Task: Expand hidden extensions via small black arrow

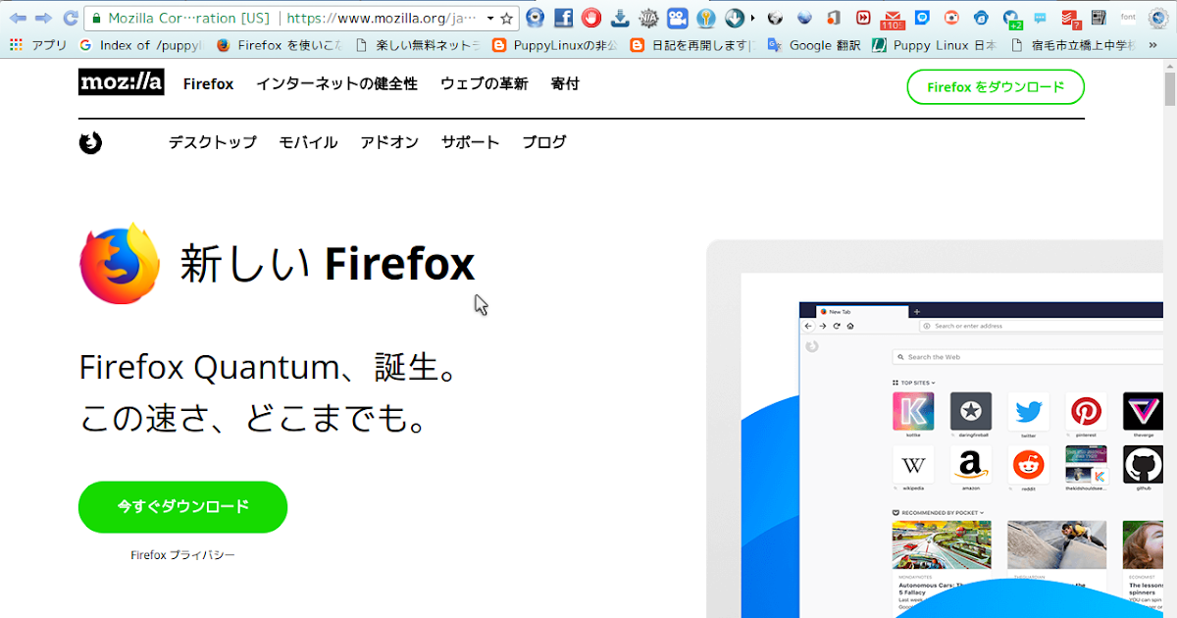Action: point(753,18)
